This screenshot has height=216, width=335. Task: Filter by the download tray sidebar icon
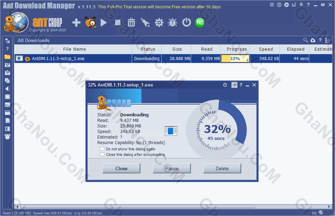coord(8,73)
